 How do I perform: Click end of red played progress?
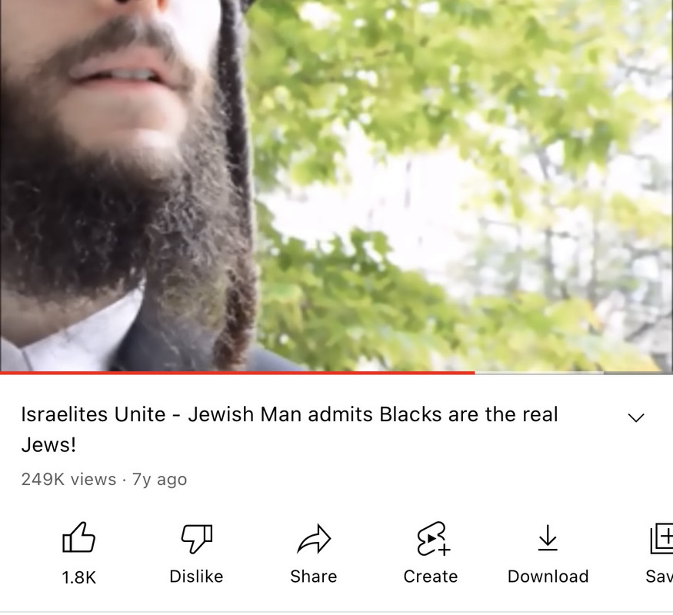[x=475, y=373]
